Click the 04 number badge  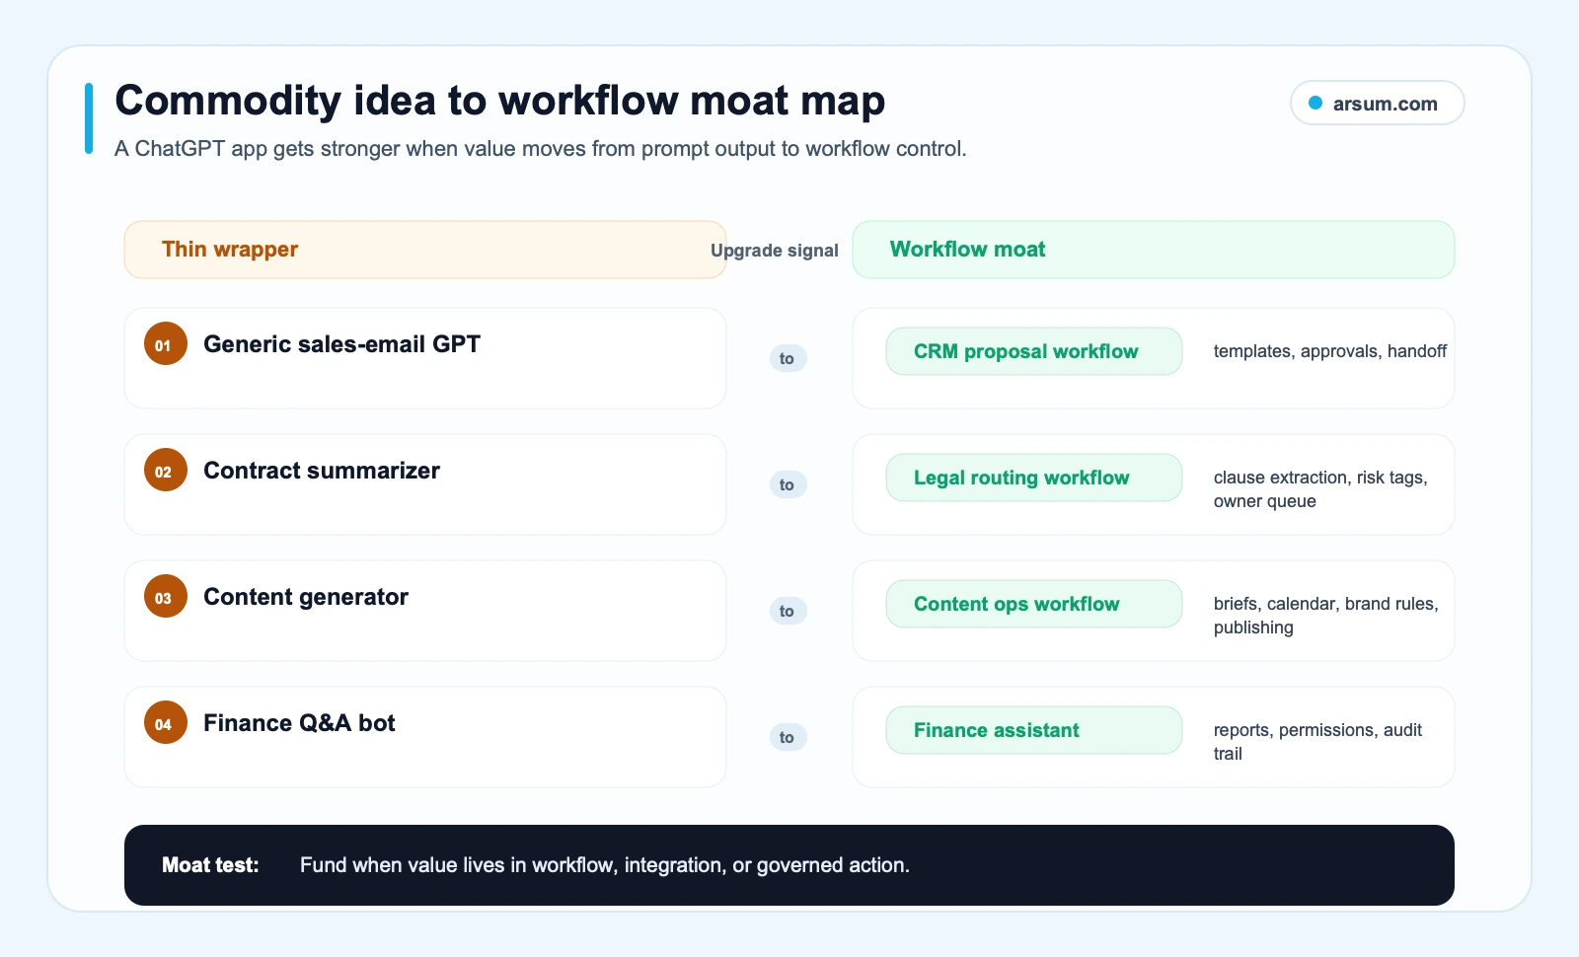[166, 723]
